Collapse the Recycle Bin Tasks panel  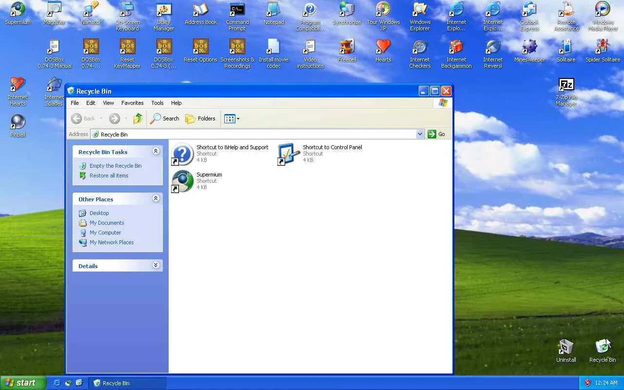coord(156,151)
